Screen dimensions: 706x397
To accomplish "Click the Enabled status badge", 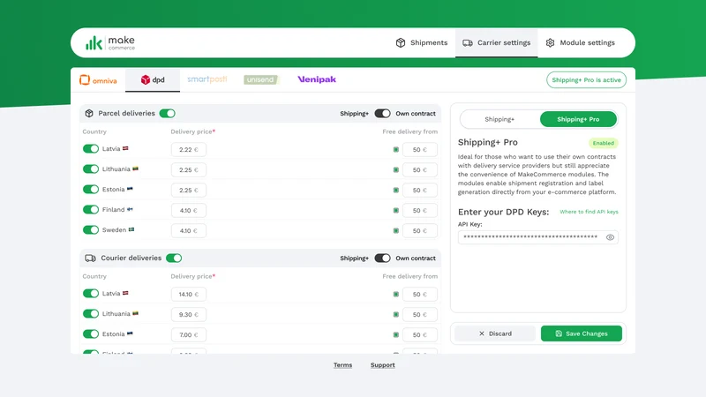I will click(604, 143).
